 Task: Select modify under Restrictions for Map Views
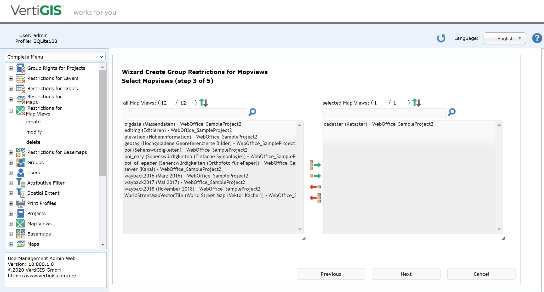click(x=34, y=132)
